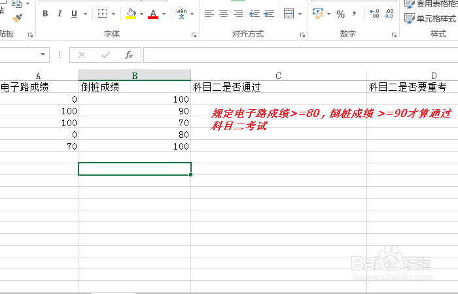
Task: Open 字体 group dialog launcher
Action: click(x=194, y=35)
